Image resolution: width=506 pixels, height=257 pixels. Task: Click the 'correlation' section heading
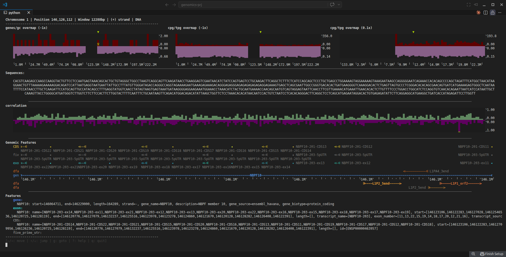tap(16, 106)
